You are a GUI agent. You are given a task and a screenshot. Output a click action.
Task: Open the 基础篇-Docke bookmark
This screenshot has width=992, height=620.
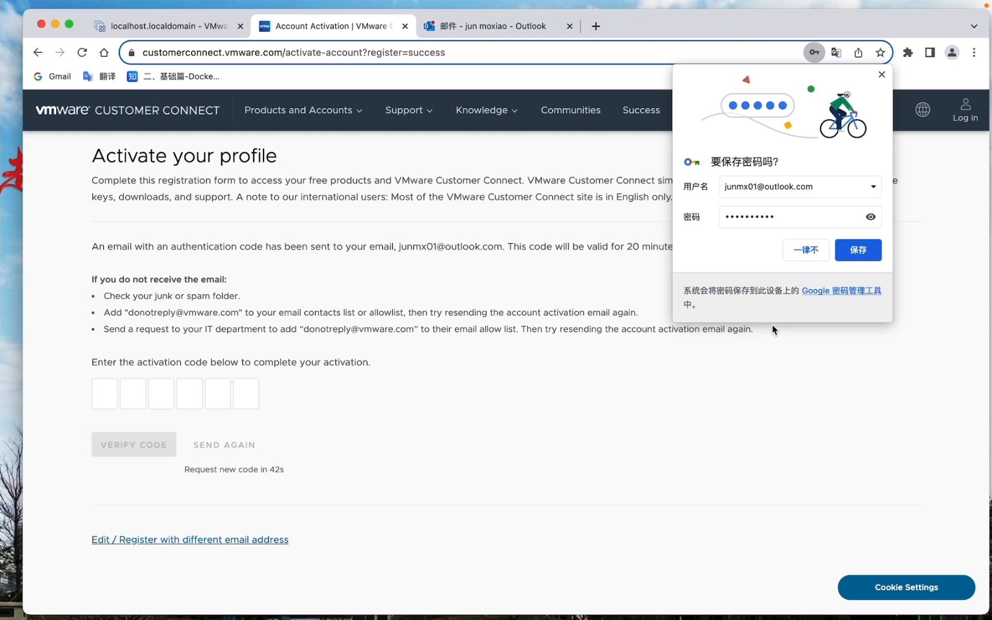(173, 76)
